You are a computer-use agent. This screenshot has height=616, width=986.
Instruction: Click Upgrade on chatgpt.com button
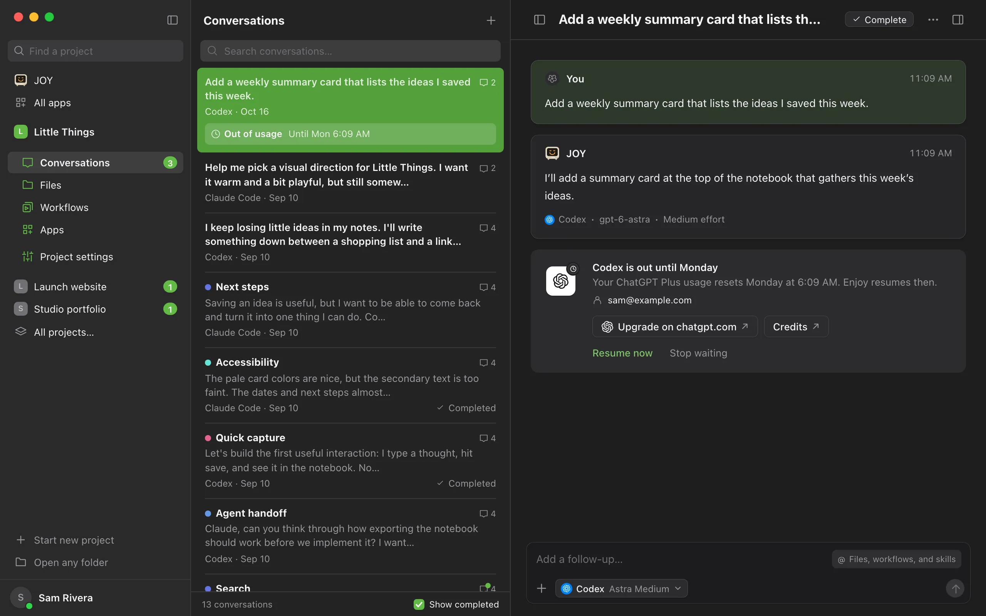click(x=675, y=326)
